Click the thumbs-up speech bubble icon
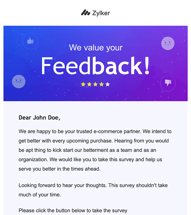This screenshot has height=215, width=191. coord(30,41)
